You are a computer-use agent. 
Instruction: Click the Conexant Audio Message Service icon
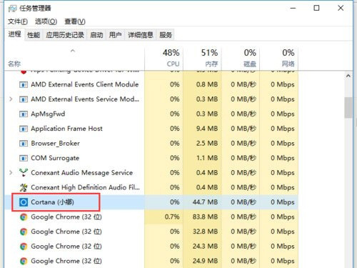tap(24, 173)
